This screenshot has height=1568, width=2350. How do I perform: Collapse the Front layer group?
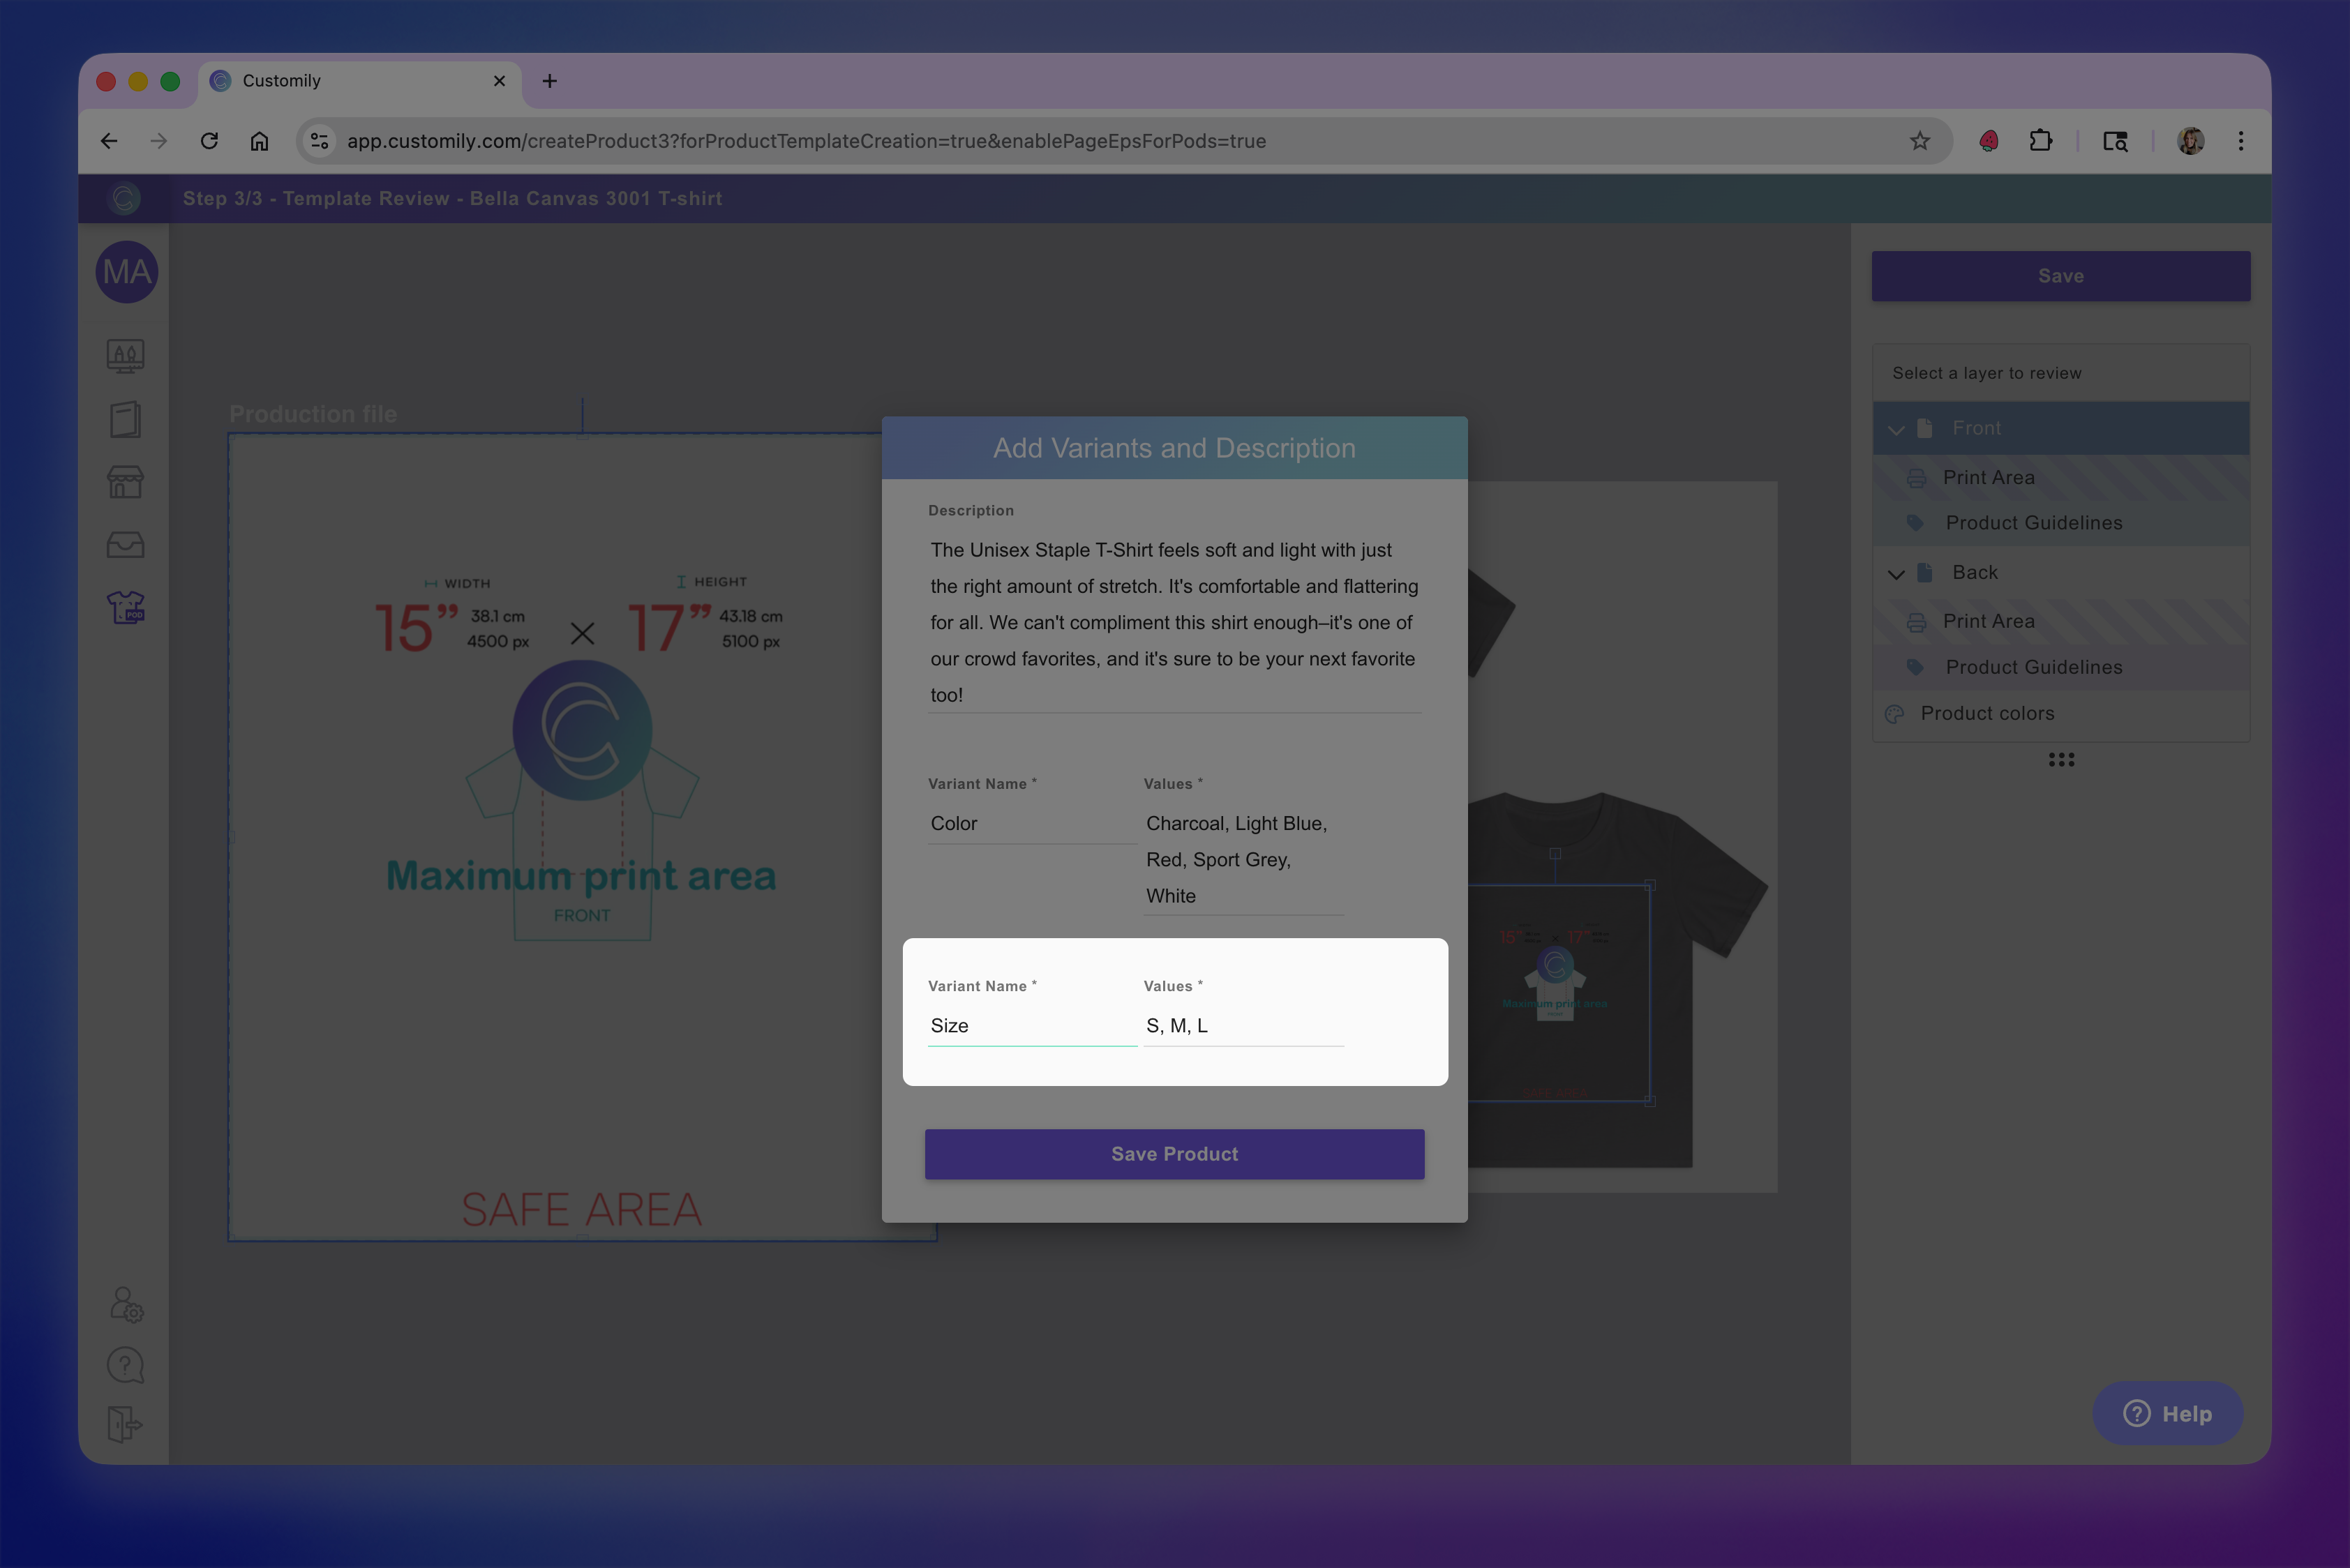coord(1896,429)
